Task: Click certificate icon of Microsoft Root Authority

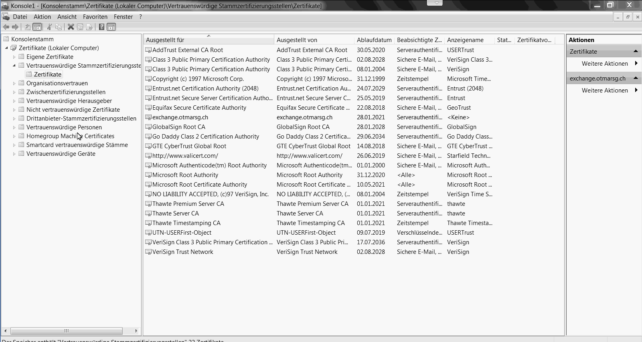Action: (148, 175)
